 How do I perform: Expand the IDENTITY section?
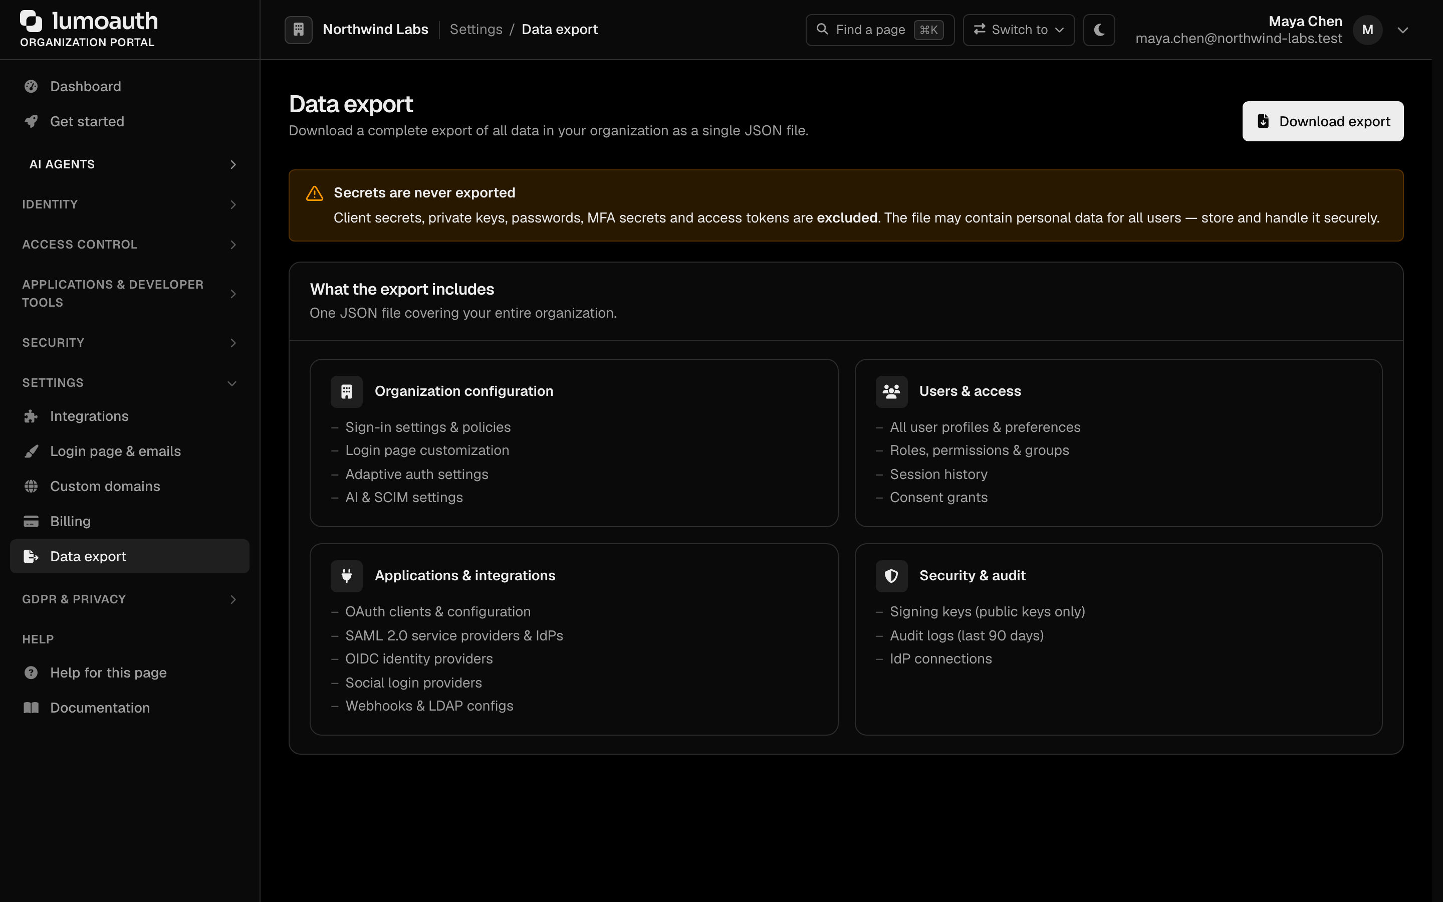(129, 204)
